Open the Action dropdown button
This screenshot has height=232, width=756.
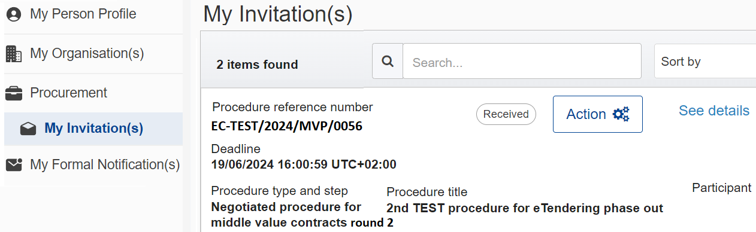point(597,114)
